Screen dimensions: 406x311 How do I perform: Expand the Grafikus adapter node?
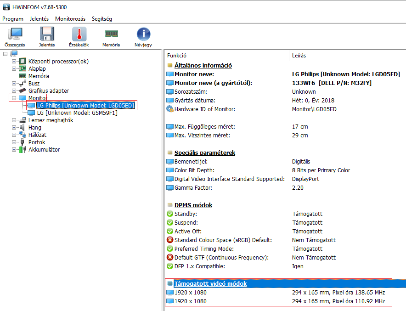pos(14,90)
